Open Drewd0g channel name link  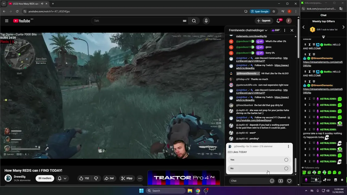point(20,177)
